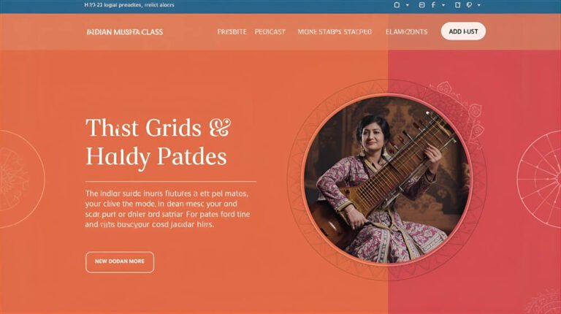Click the boxed arrow icon in top bar
The image size is (561, 314).
click(x=421, y=5)
